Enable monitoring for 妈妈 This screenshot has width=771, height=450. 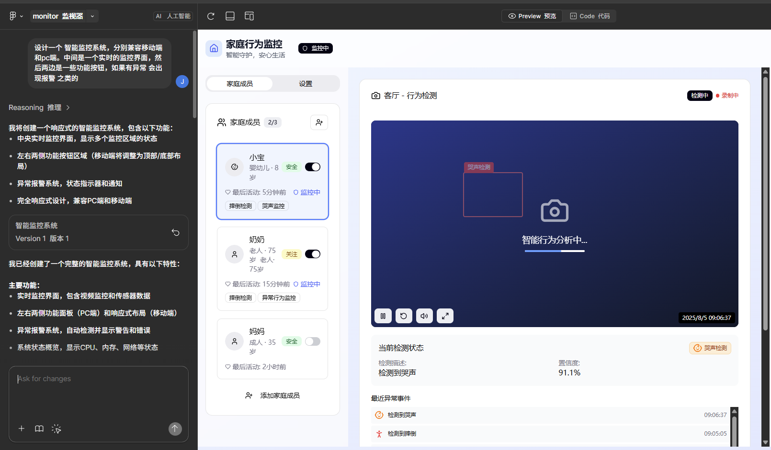(312, 341)
